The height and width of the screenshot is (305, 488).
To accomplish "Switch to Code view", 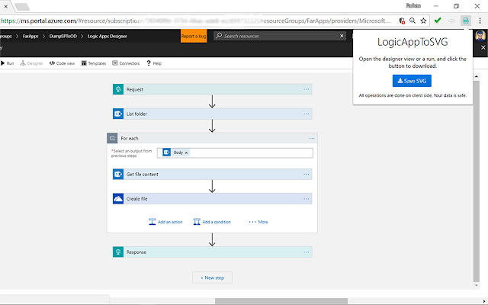I will (62, 63).
